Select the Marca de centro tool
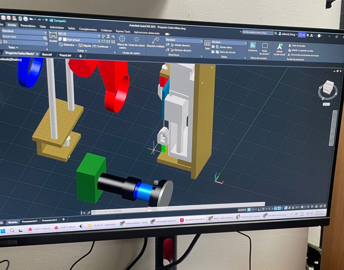This screenshot has height=270, width=344. click(122, 42)
